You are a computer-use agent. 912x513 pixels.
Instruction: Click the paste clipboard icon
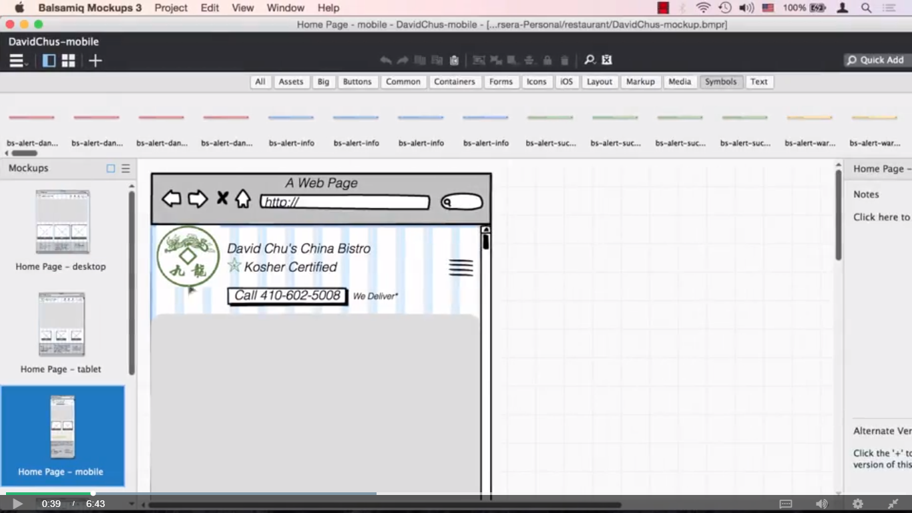click(455, 60)
